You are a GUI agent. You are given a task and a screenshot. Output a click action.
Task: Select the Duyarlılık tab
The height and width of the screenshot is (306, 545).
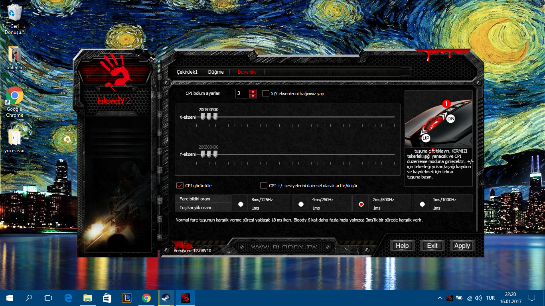247,72
